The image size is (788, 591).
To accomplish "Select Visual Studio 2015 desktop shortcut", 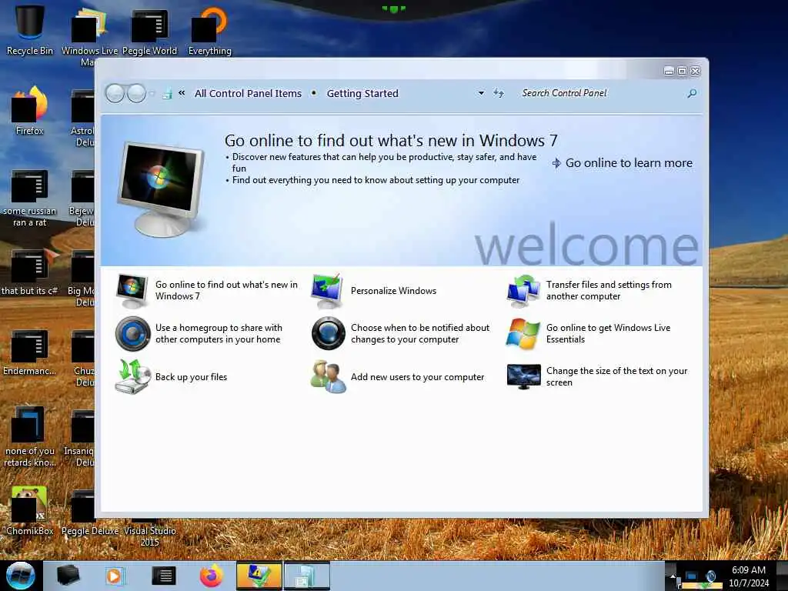I will (x=149, y=533).
